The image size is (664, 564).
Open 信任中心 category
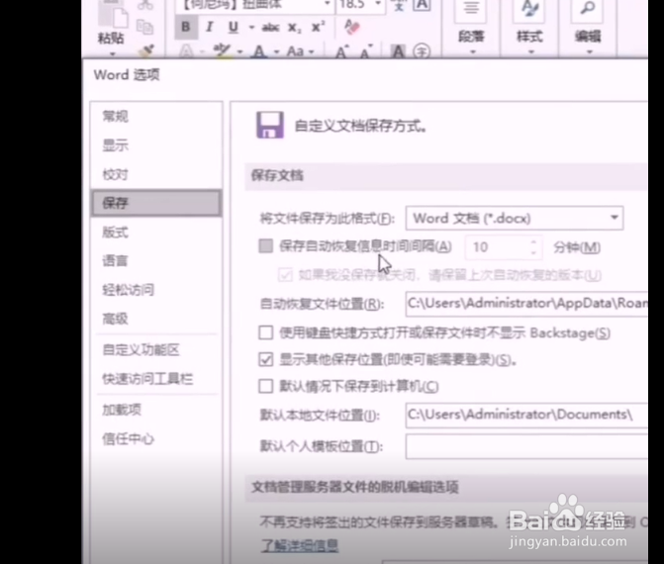click(x=156, y=438)
